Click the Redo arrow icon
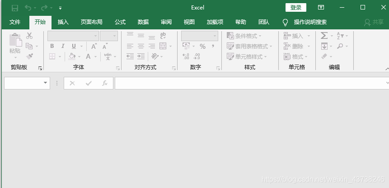Screen dimensions: 389x188 44,8
